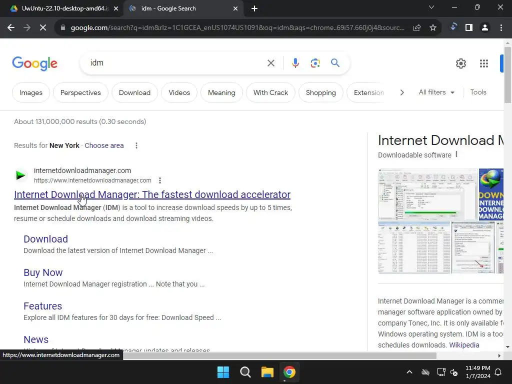Image resolution: width=512 pixels, height=384 pixels.
Task: Open Chrome downloads icon in toolbar
Action: [453, 27]
